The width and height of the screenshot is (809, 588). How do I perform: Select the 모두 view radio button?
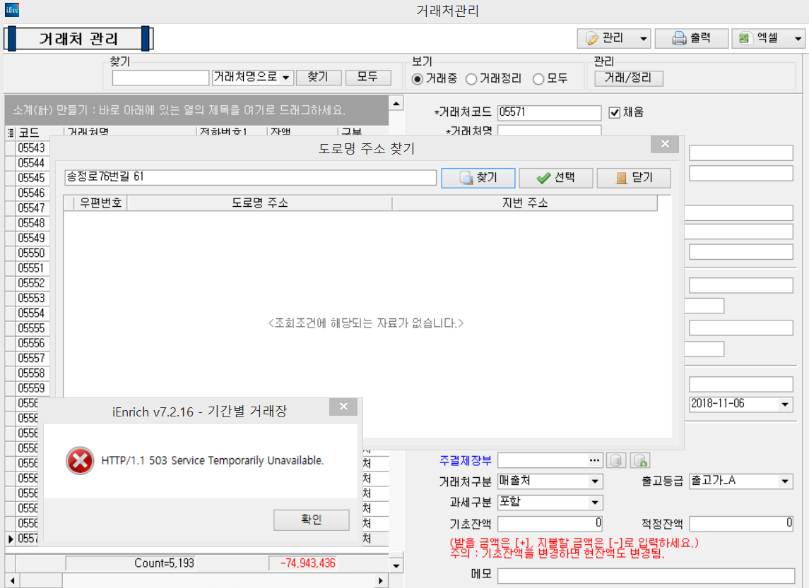click(x=538, y=79)
